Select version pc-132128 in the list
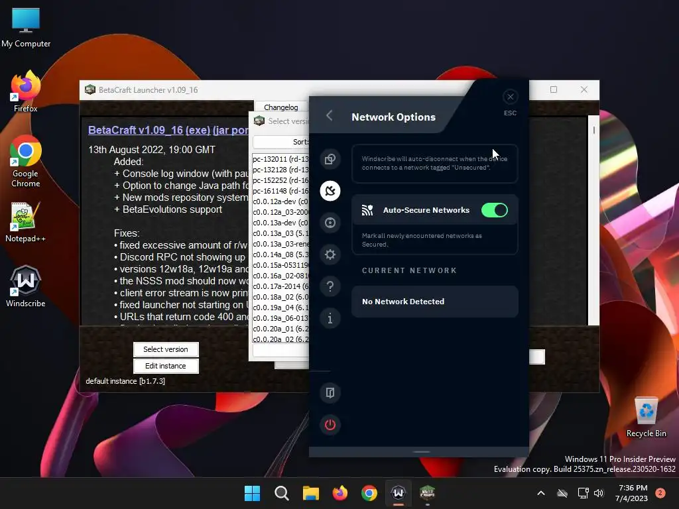 pos(280,170)
